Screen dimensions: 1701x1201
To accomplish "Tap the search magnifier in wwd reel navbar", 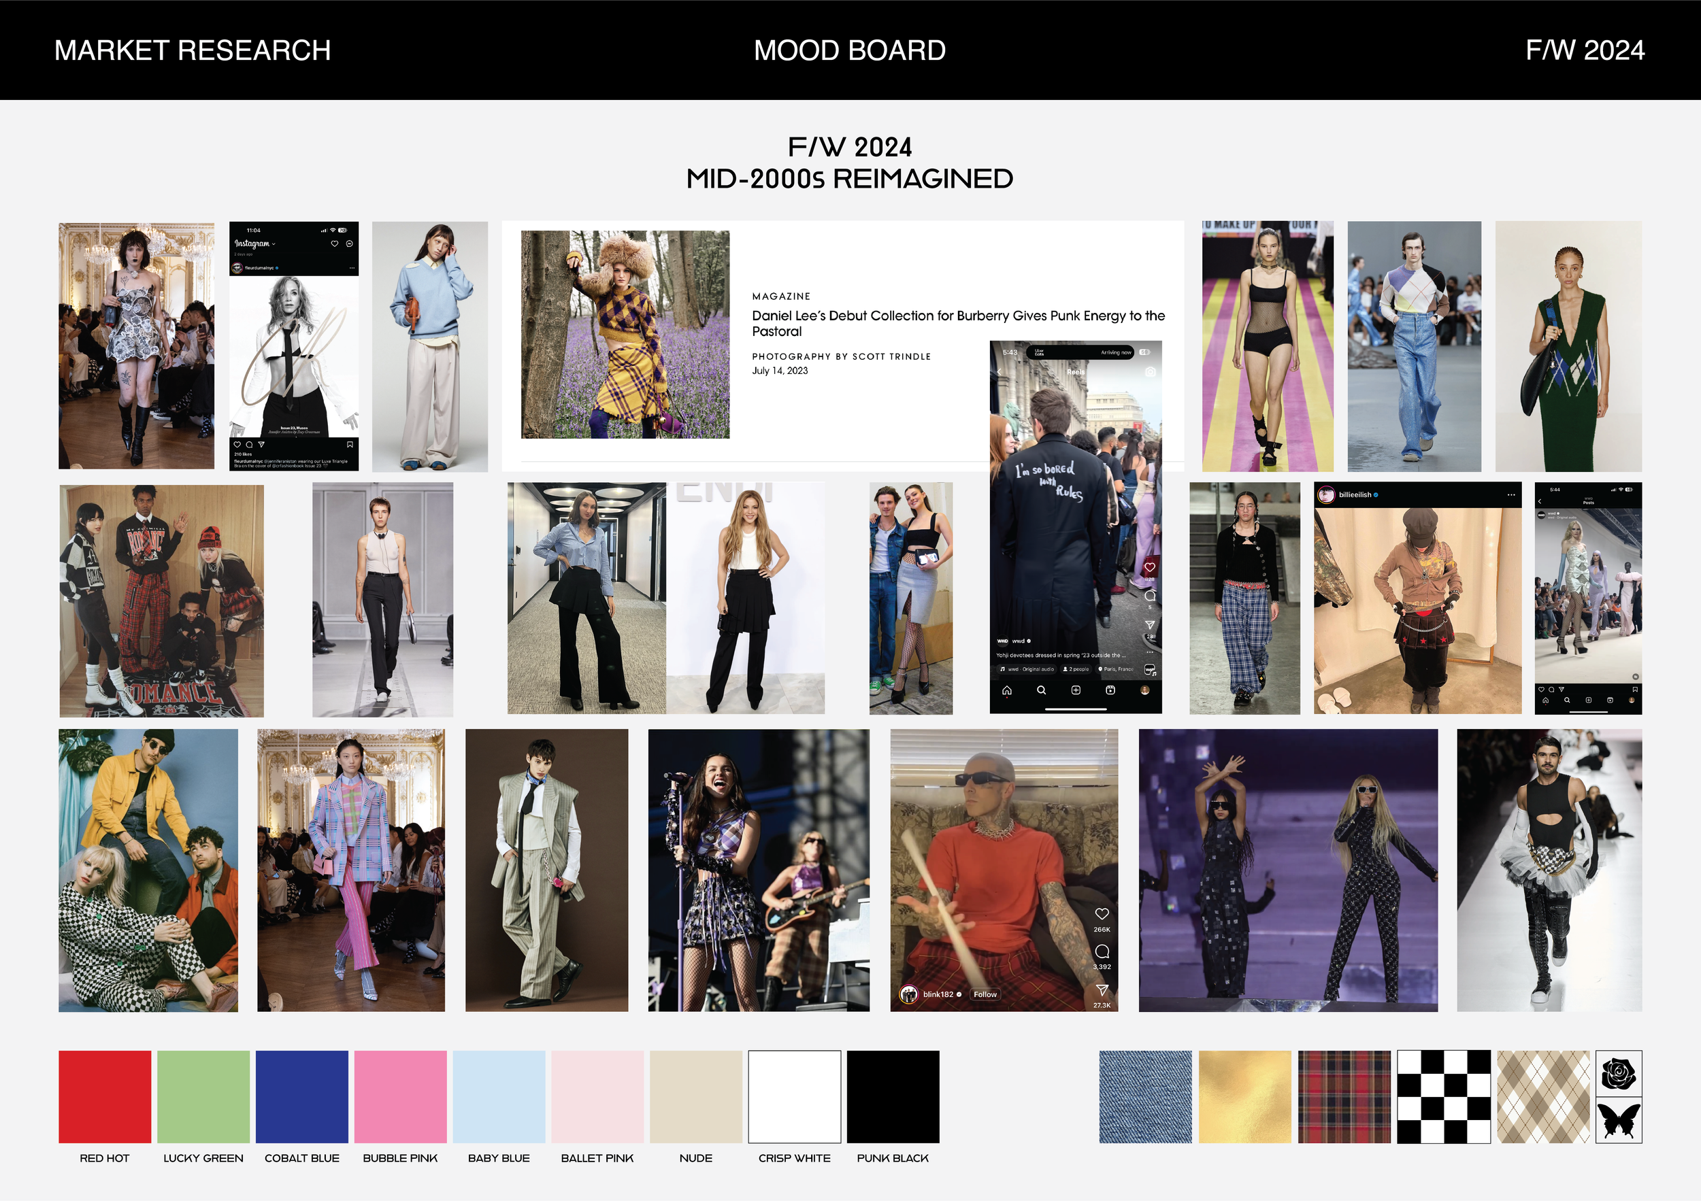I will coord(1041,690).
